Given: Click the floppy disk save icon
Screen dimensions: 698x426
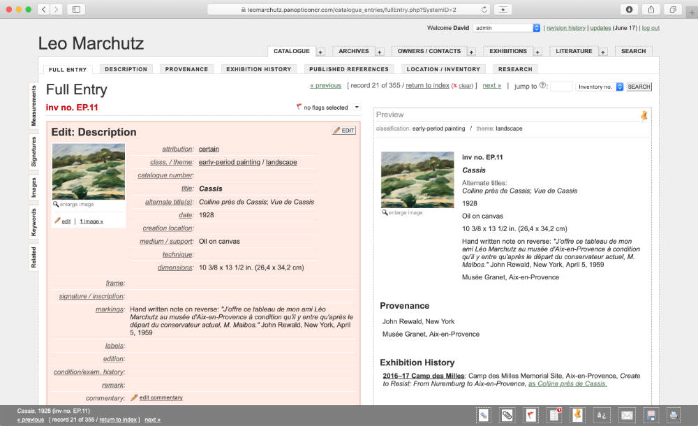Looking at the screenshot, I should point(651,416).
